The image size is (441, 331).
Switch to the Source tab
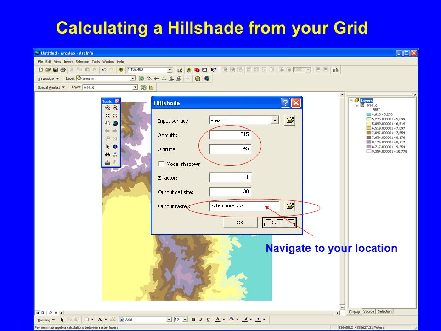tap(368, 311)
